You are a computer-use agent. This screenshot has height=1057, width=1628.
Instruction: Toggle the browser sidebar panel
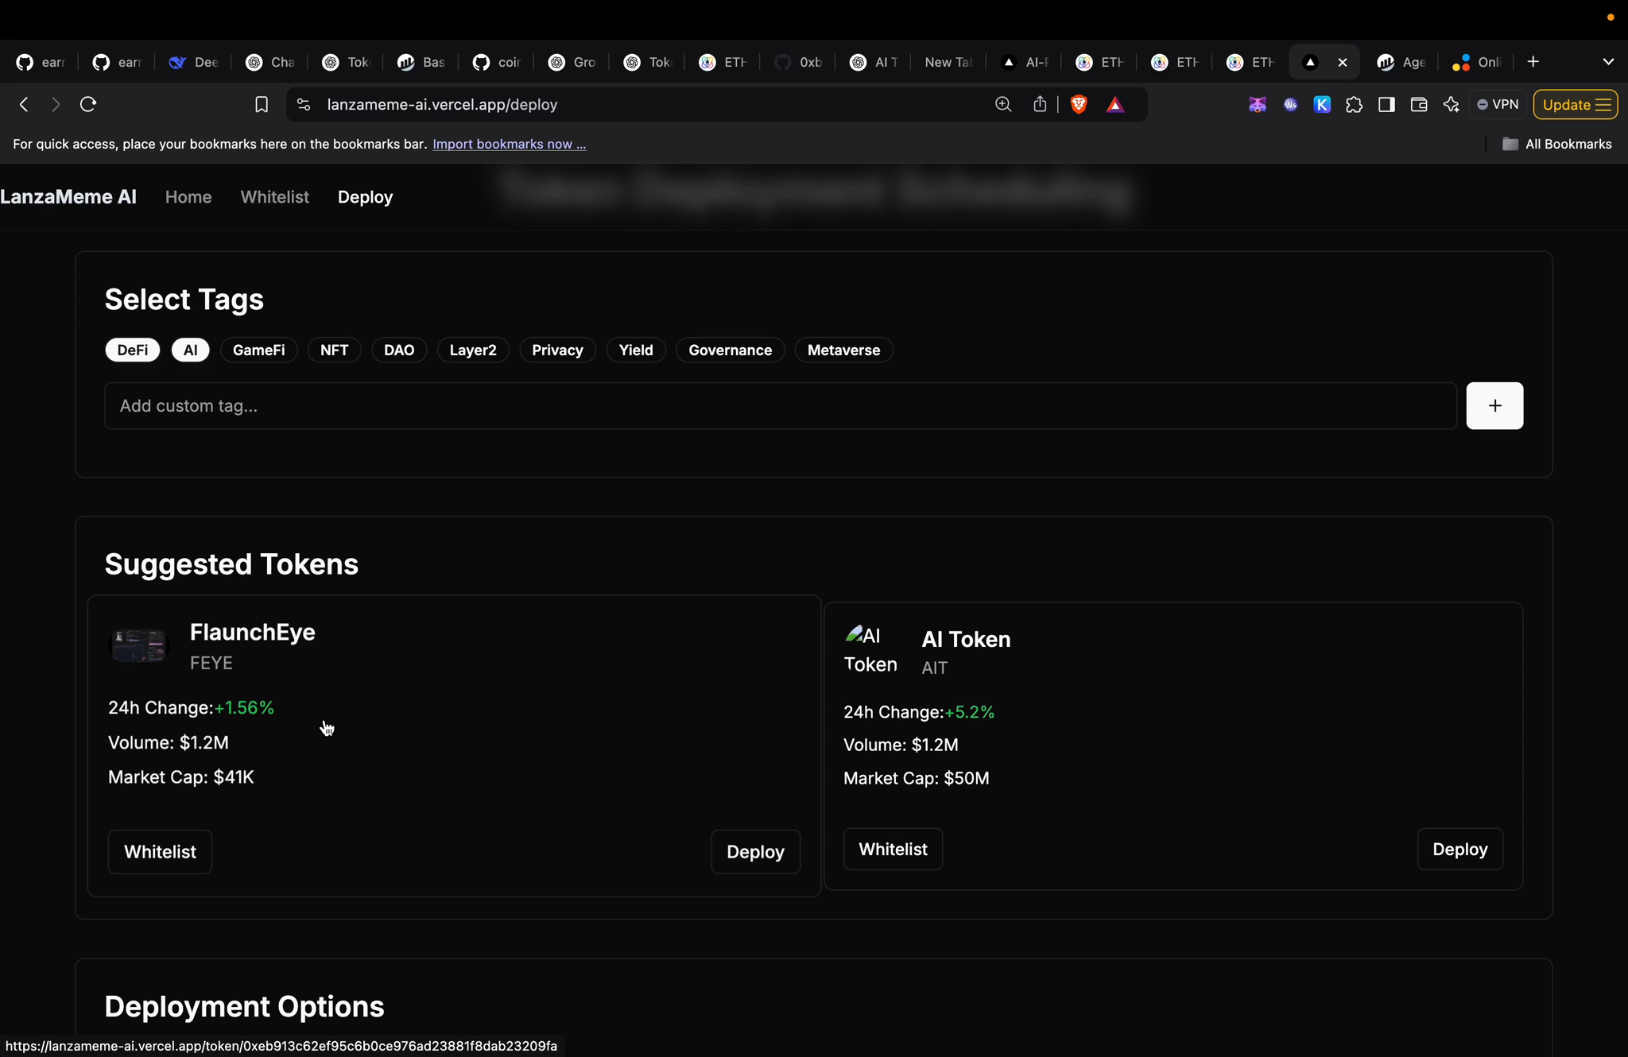[x=1386, y=104]
